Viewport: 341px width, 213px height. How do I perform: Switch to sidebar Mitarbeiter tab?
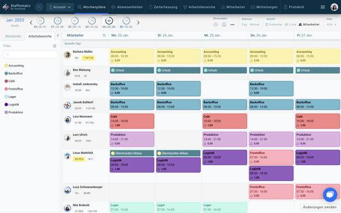[13, 36]
